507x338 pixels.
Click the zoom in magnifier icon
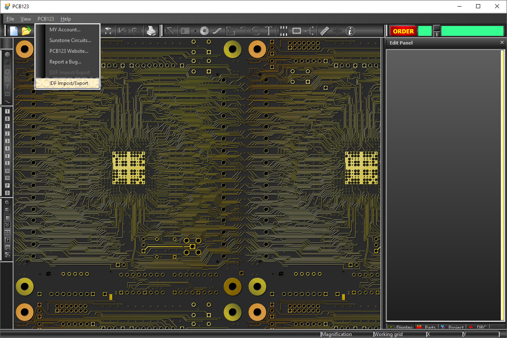7,203
